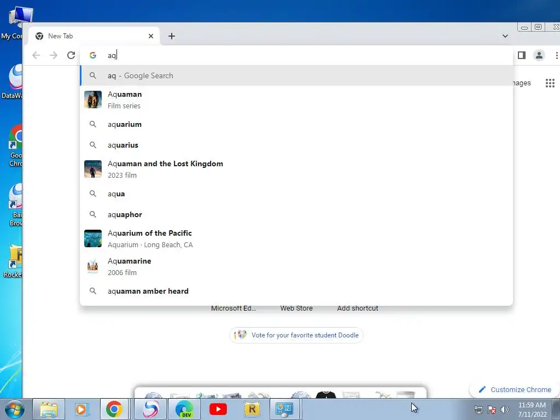This screenshot has height=420, width=560.
Task: Pick the 'aquarius' search suggestion
Action: pos(296,145)
